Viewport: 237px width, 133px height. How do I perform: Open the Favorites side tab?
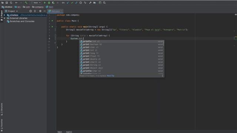coord(1,125)
